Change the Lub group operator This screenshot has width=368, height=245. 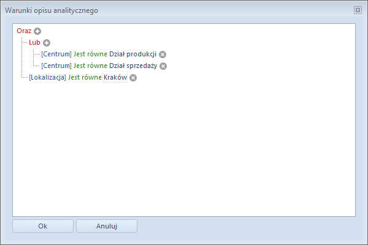click(x=34, y=42)
